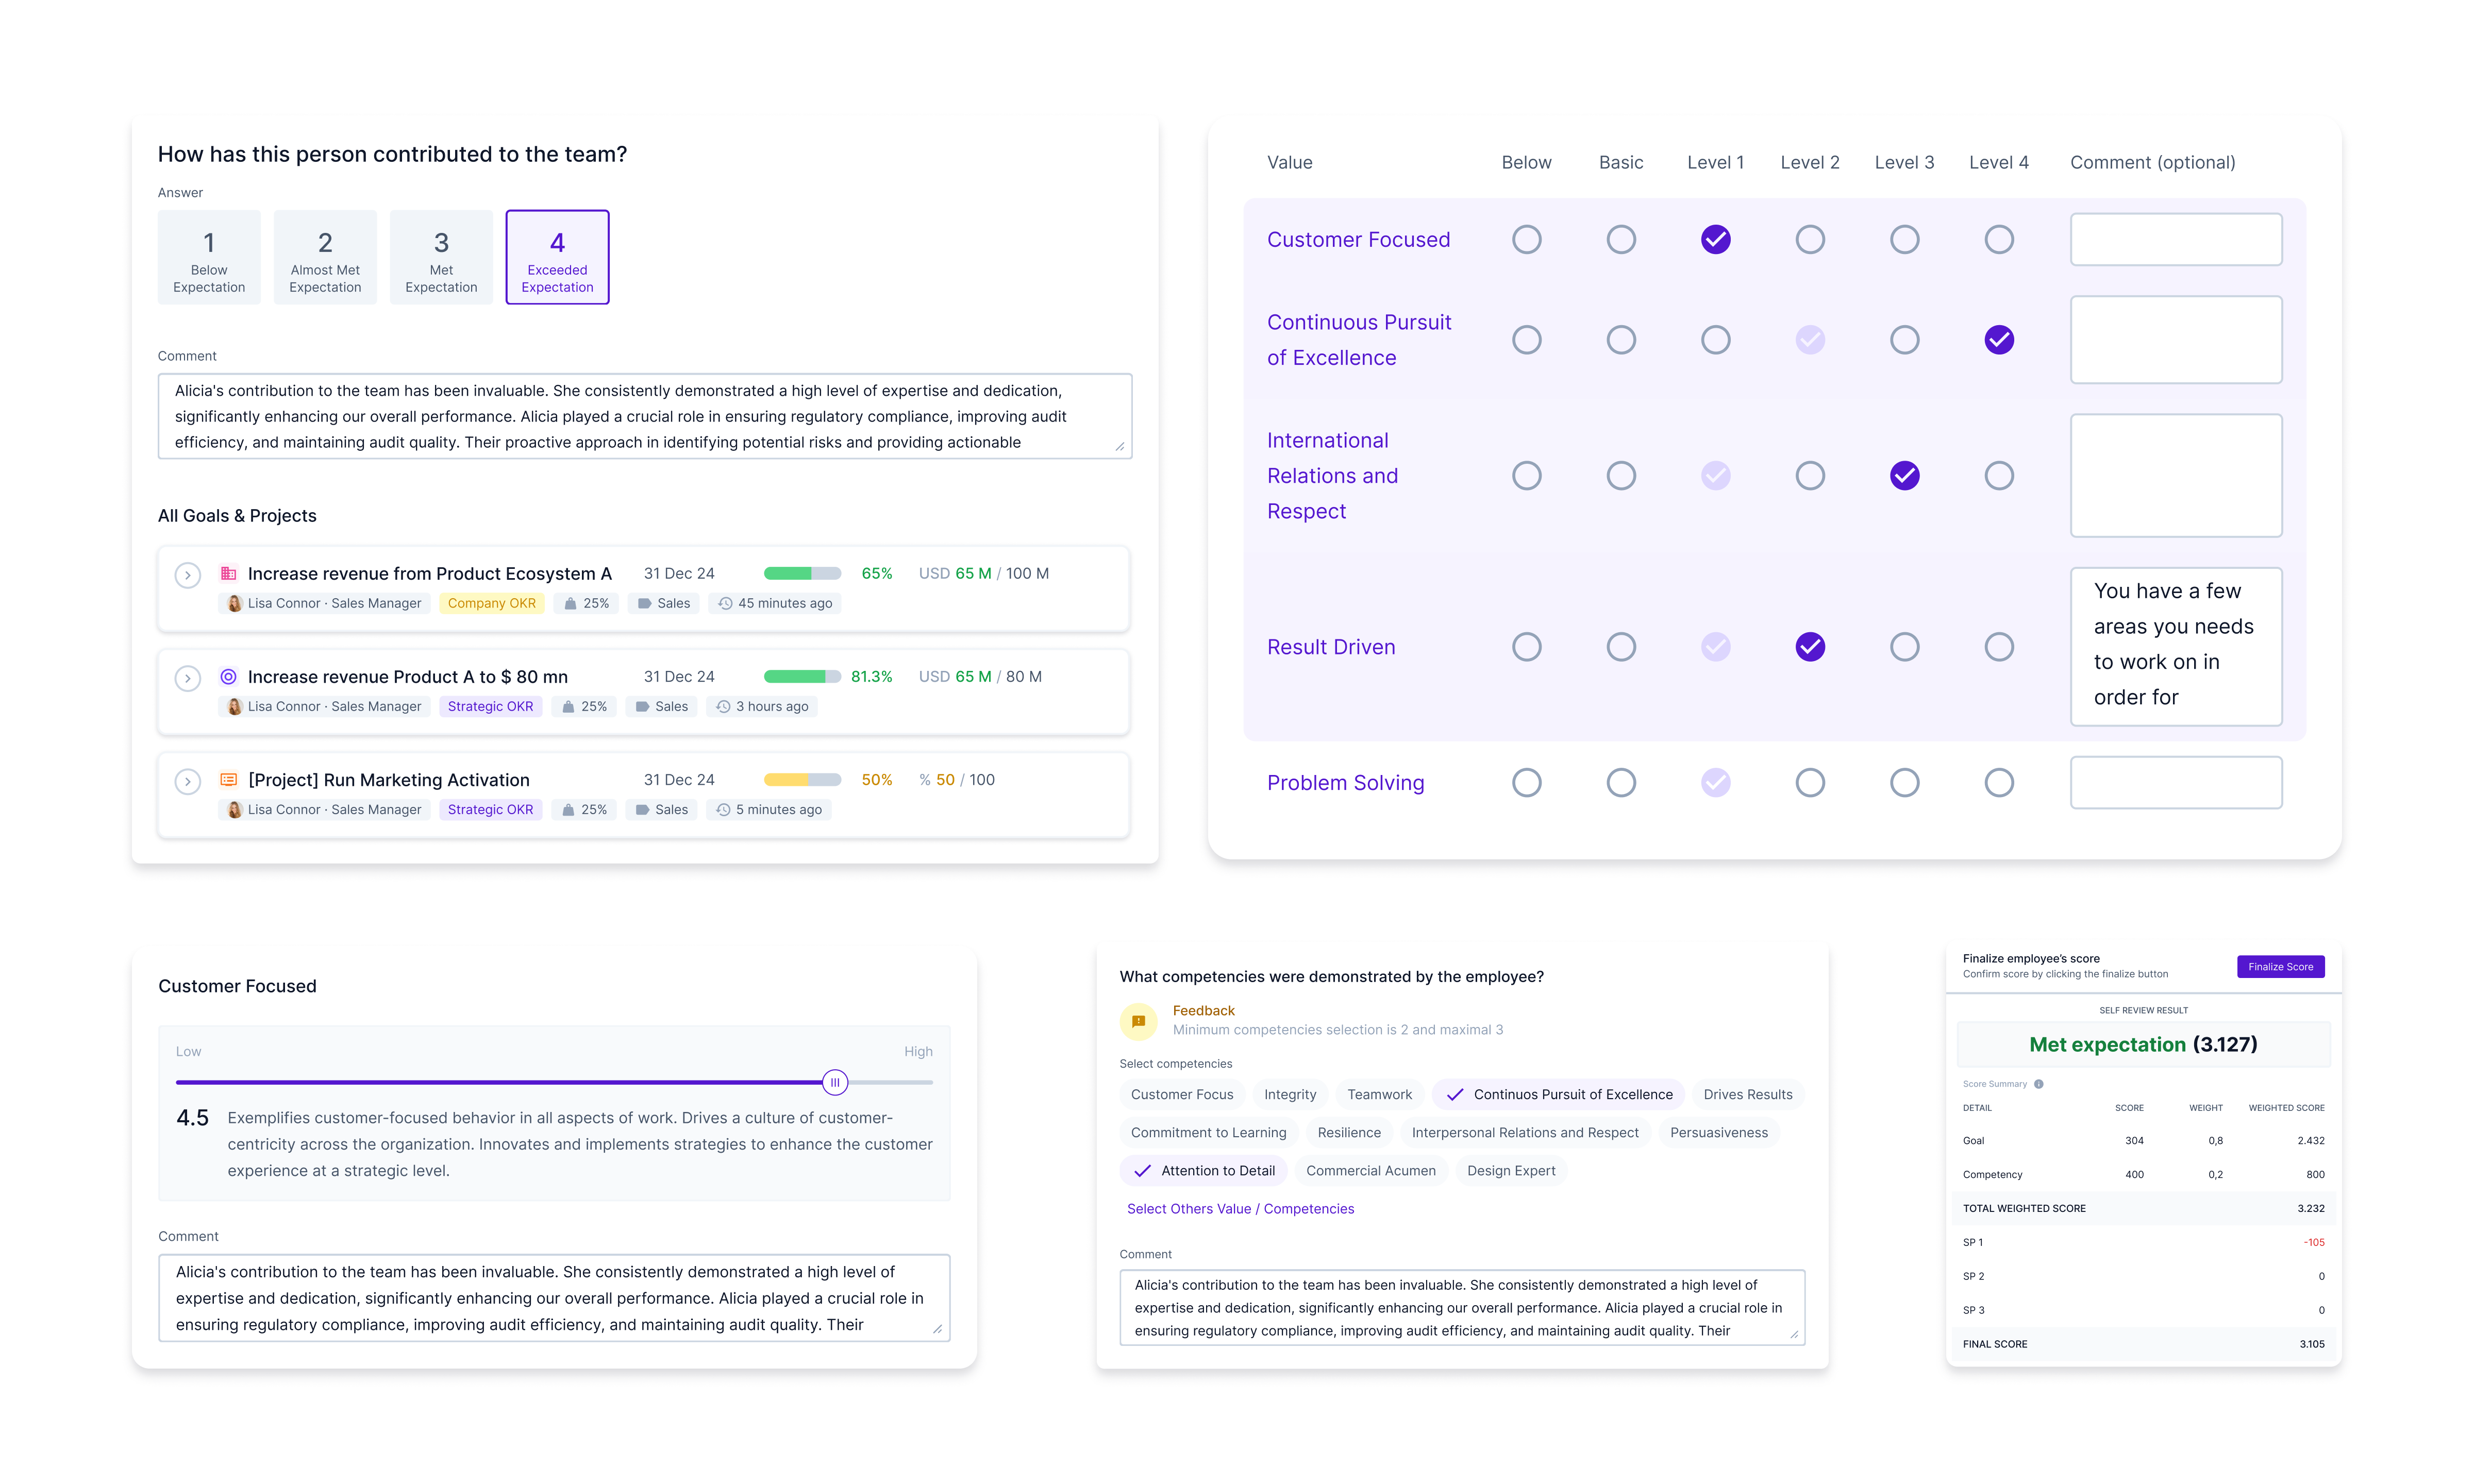Click the target icon on 'Increase revenue Product A' goal
Viewport: 2474px width, 1484px height.
[229, 677]
